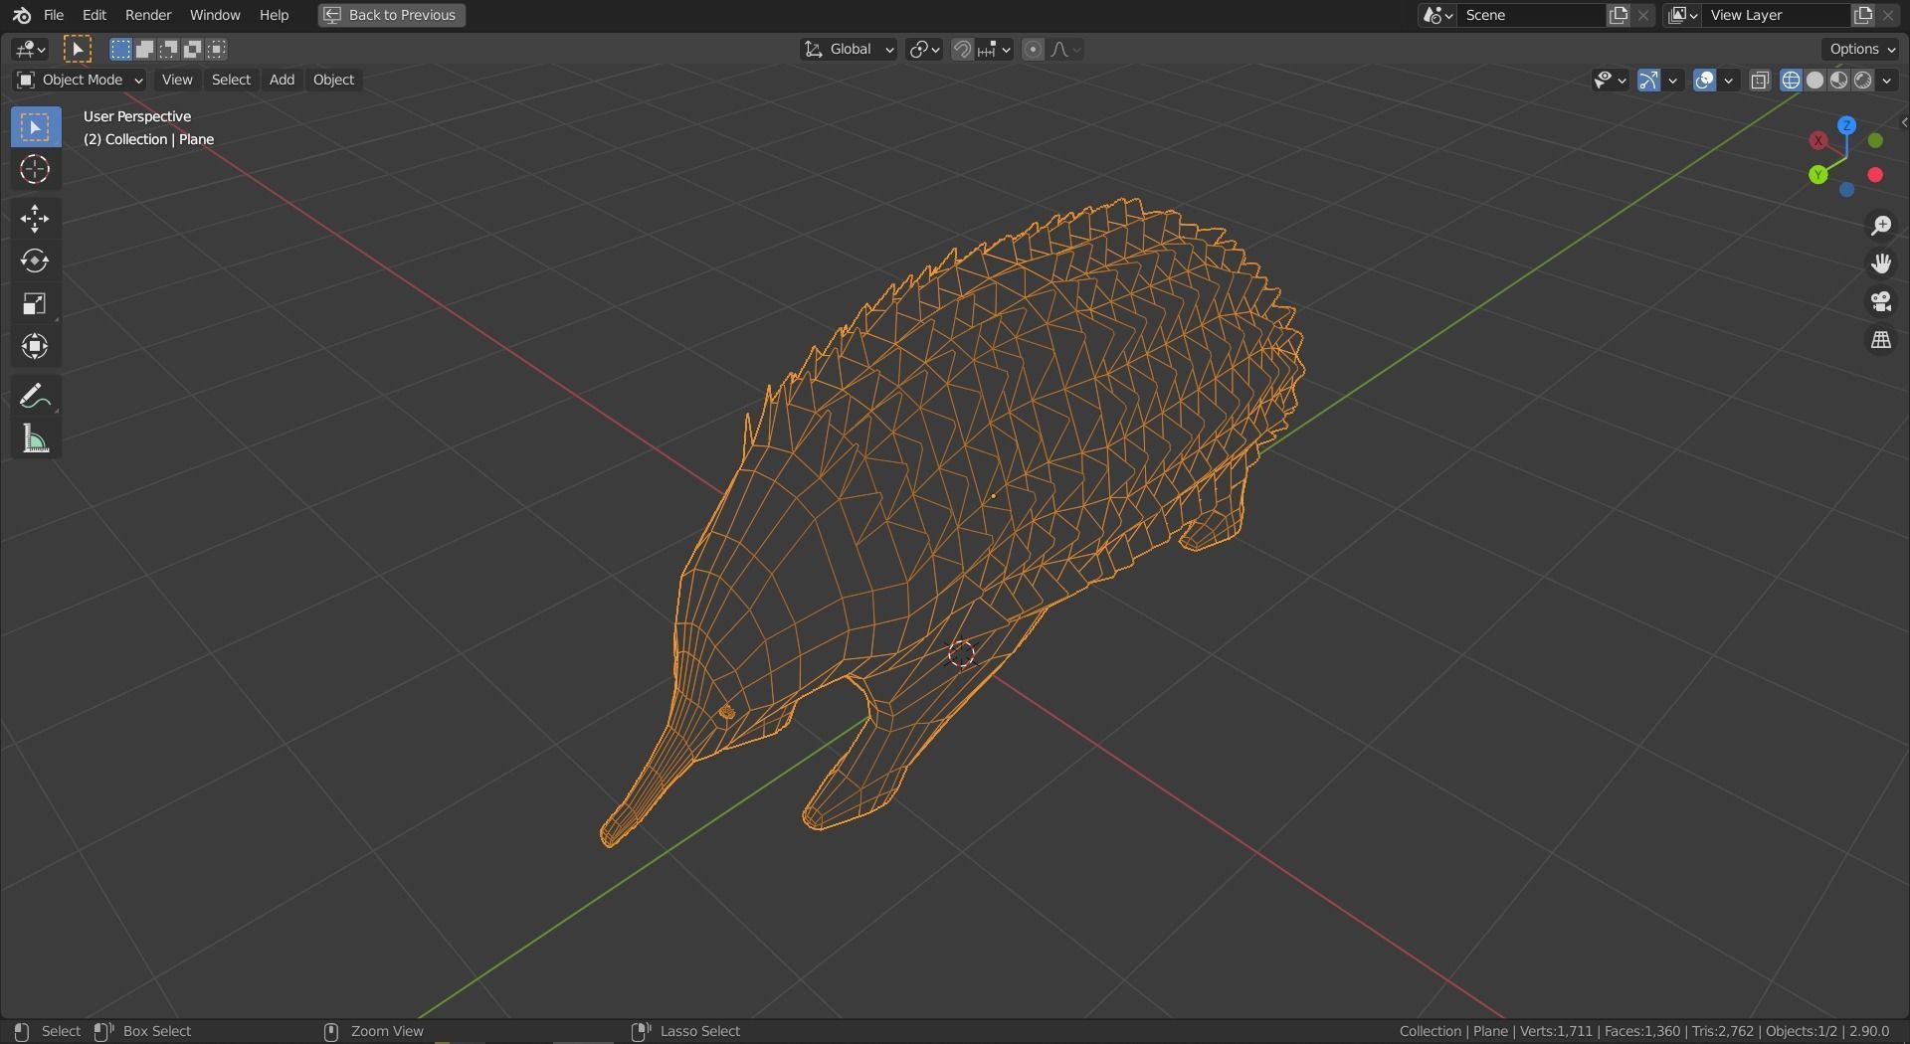Expand the sidebar with the small arrow
Viewport: 1910px width, 1044px height.
click(x=1904, y=122)
